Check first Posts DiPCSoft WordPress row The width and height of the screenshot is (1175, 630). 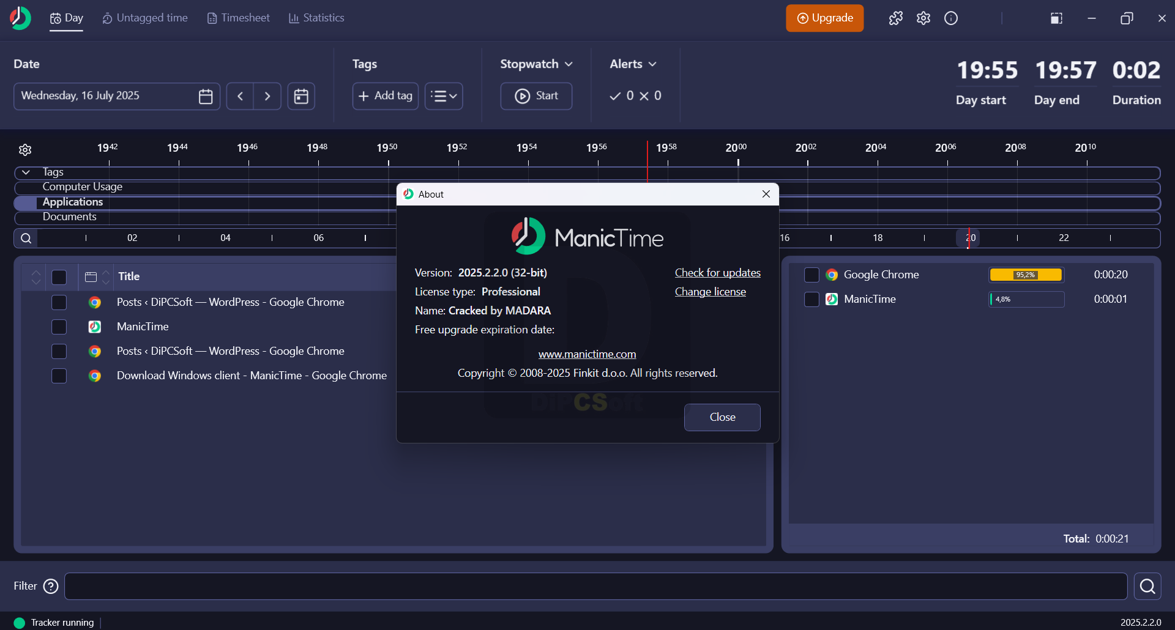click(59, 302)
